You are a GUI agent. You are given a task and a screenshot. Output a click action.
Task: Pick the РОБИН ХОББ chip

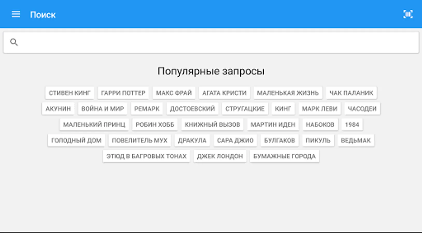(155, 125)
